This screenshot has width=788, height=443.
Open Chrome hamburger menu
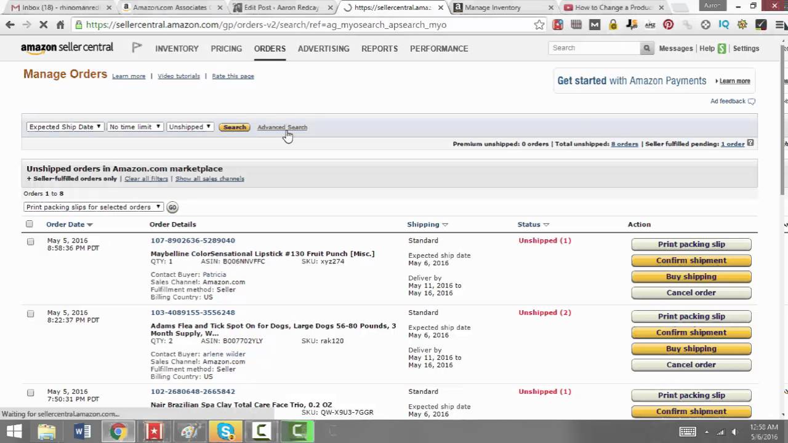779,25
